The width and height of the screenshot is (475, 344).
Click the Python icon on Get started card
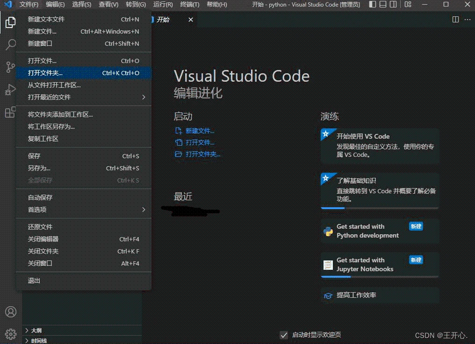(x=328, y=232)
